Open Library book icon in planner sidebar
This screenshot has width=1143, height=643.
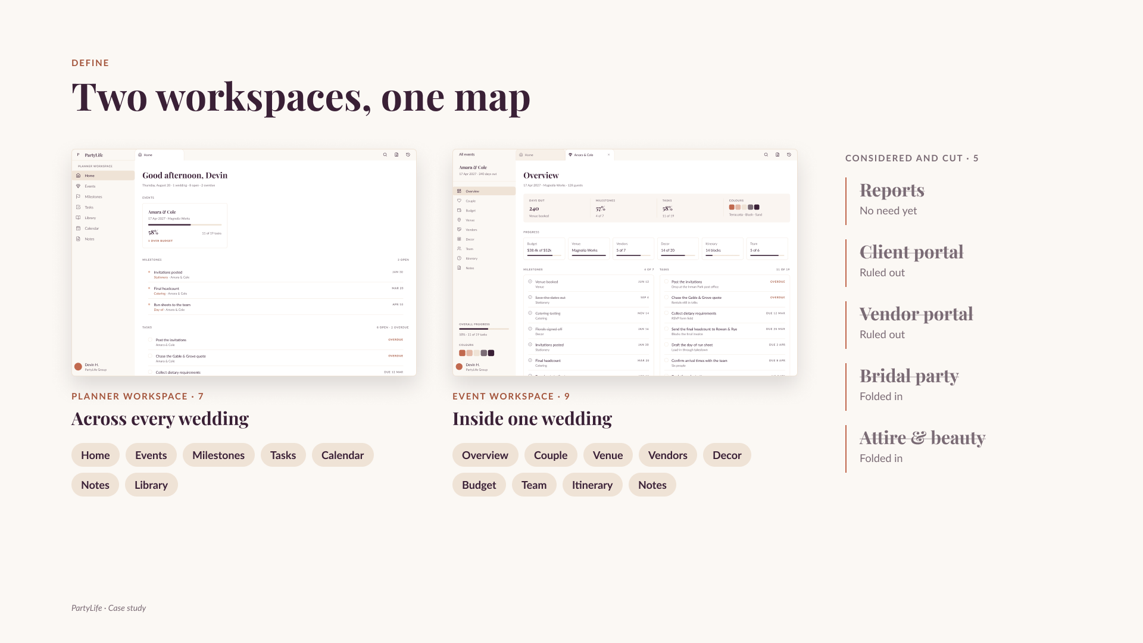78,218
